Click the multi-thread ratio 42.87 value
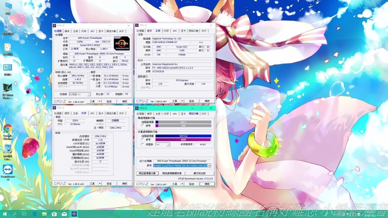 (x=203, y=144)
